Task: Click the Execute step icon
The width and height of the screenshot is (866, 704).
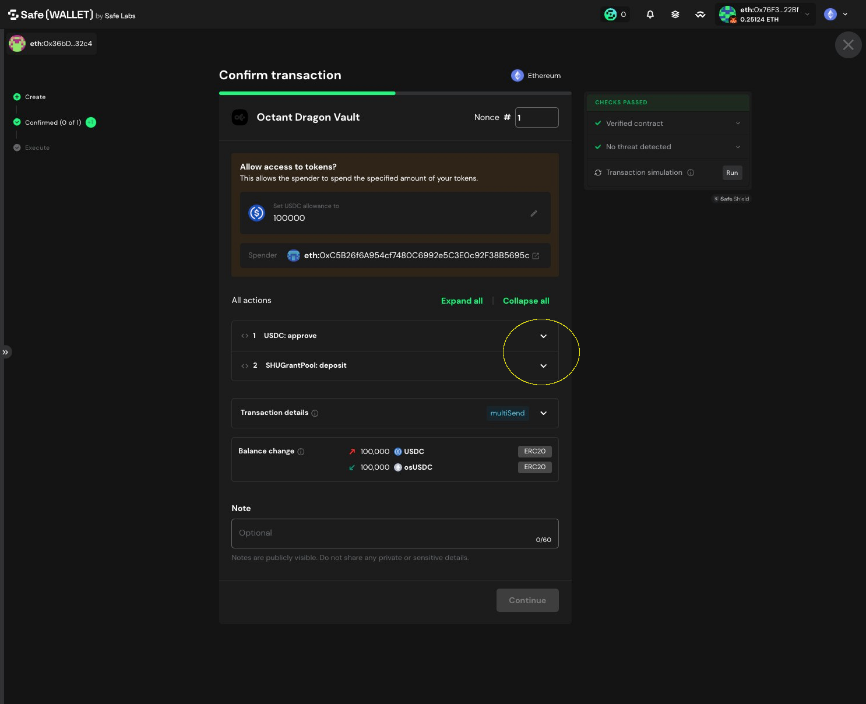Action: [17, 147]
